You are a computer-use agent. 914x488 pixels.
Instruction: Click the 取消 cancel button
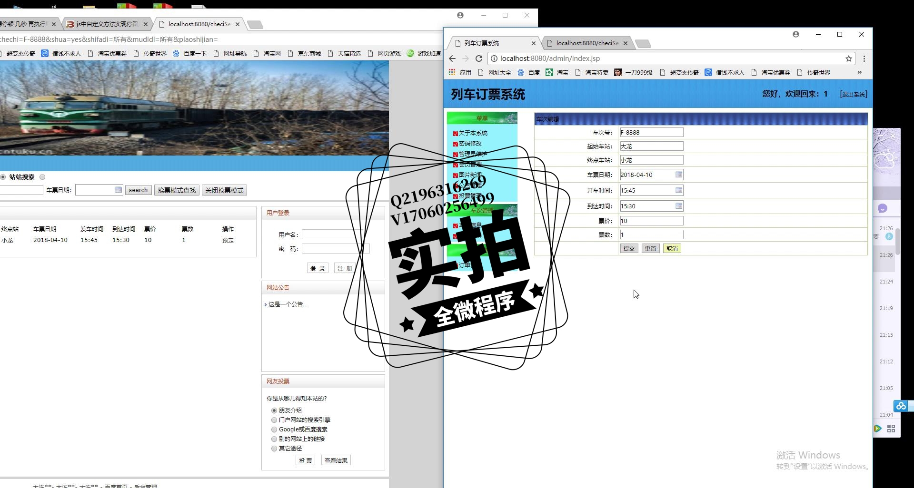click(672, 248)
